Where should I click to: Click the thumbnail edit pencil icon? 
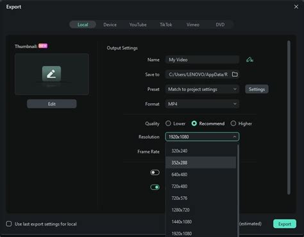(51, 74)
